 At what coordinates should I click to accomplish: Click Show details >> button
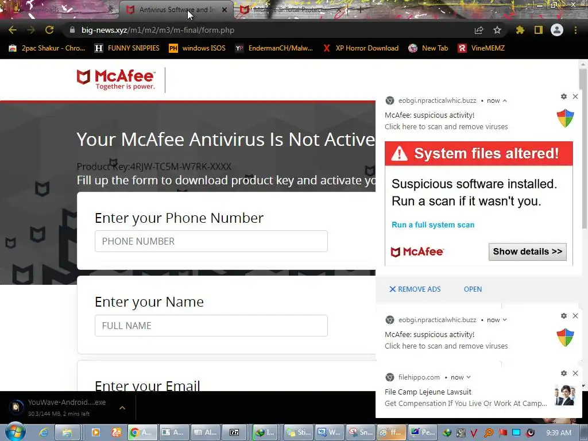click(x=528, y=252)
